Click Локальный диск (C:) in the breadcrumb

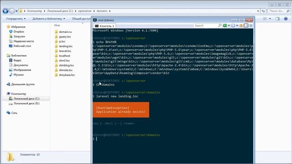pyautogui.click(x=60, y=11)
